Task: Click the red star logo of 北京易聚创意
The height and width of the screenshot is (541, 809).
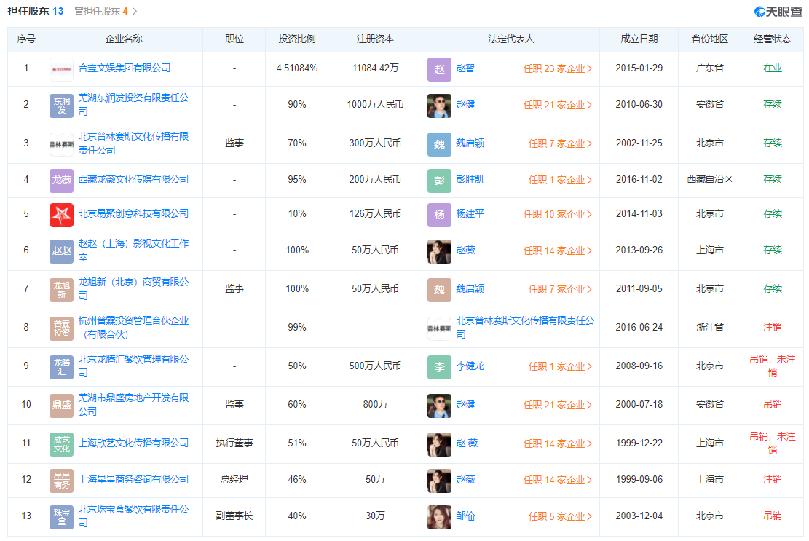Action: coord(61,215)
